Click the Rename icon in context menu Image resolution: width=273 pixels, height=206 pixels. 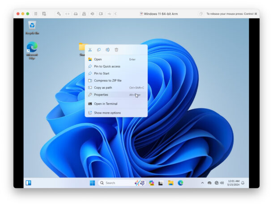[107, 50]
